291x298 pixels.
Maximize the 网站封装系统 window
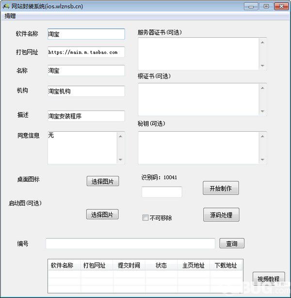pos(266,7)
